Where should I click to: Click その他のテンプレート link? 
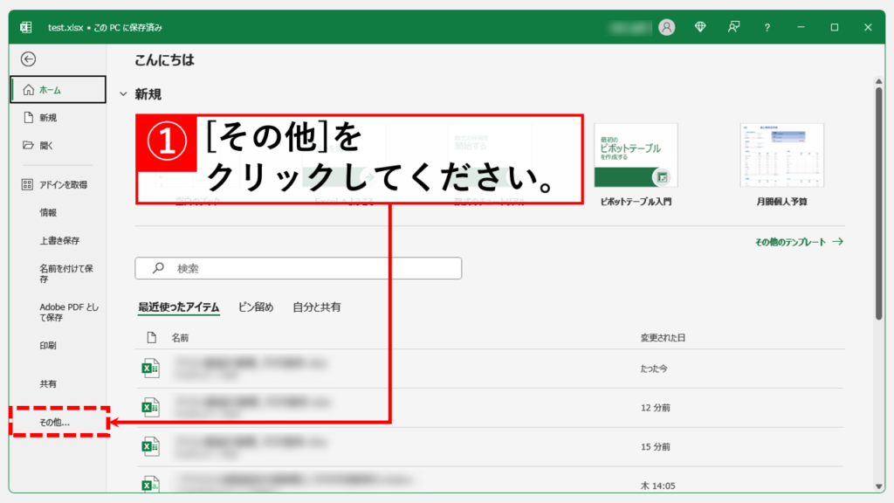[798, 242]
